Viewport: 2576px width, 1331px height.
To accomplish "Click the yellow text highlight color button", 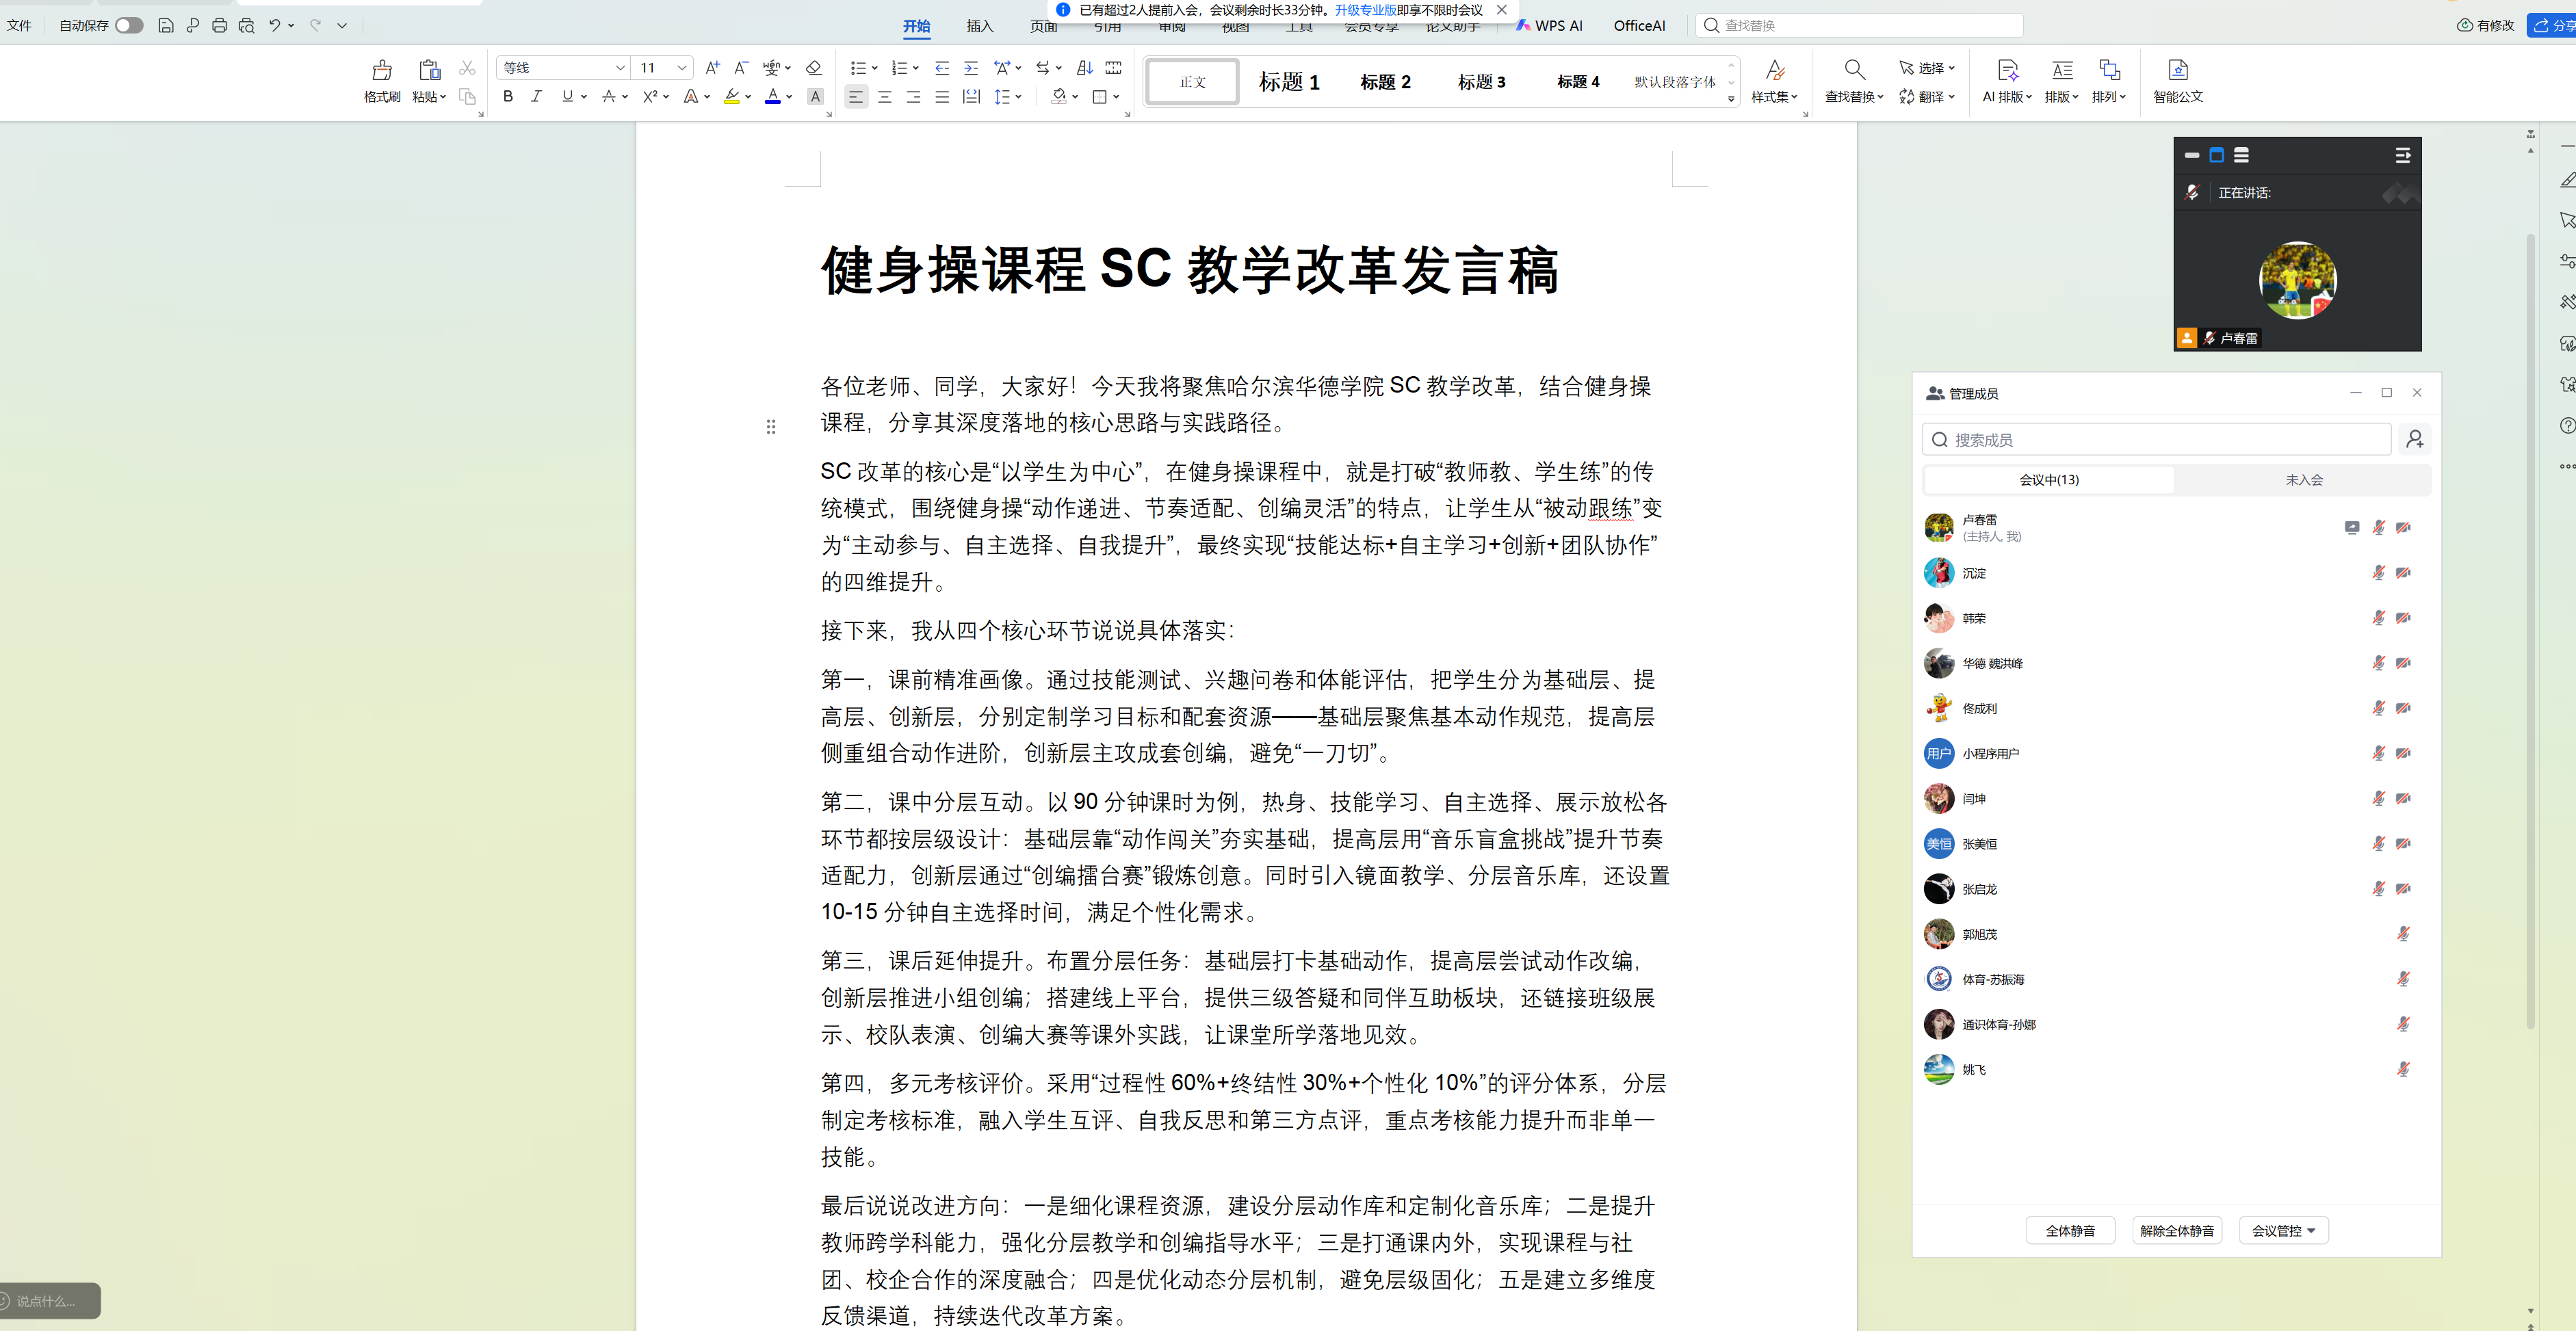I will 732,97.
